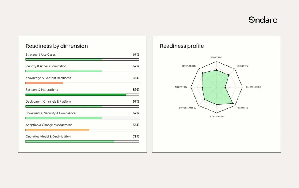
Task: Click the SYSTEMS axis label
Action: pyautogui.click(x=243, y=108)
